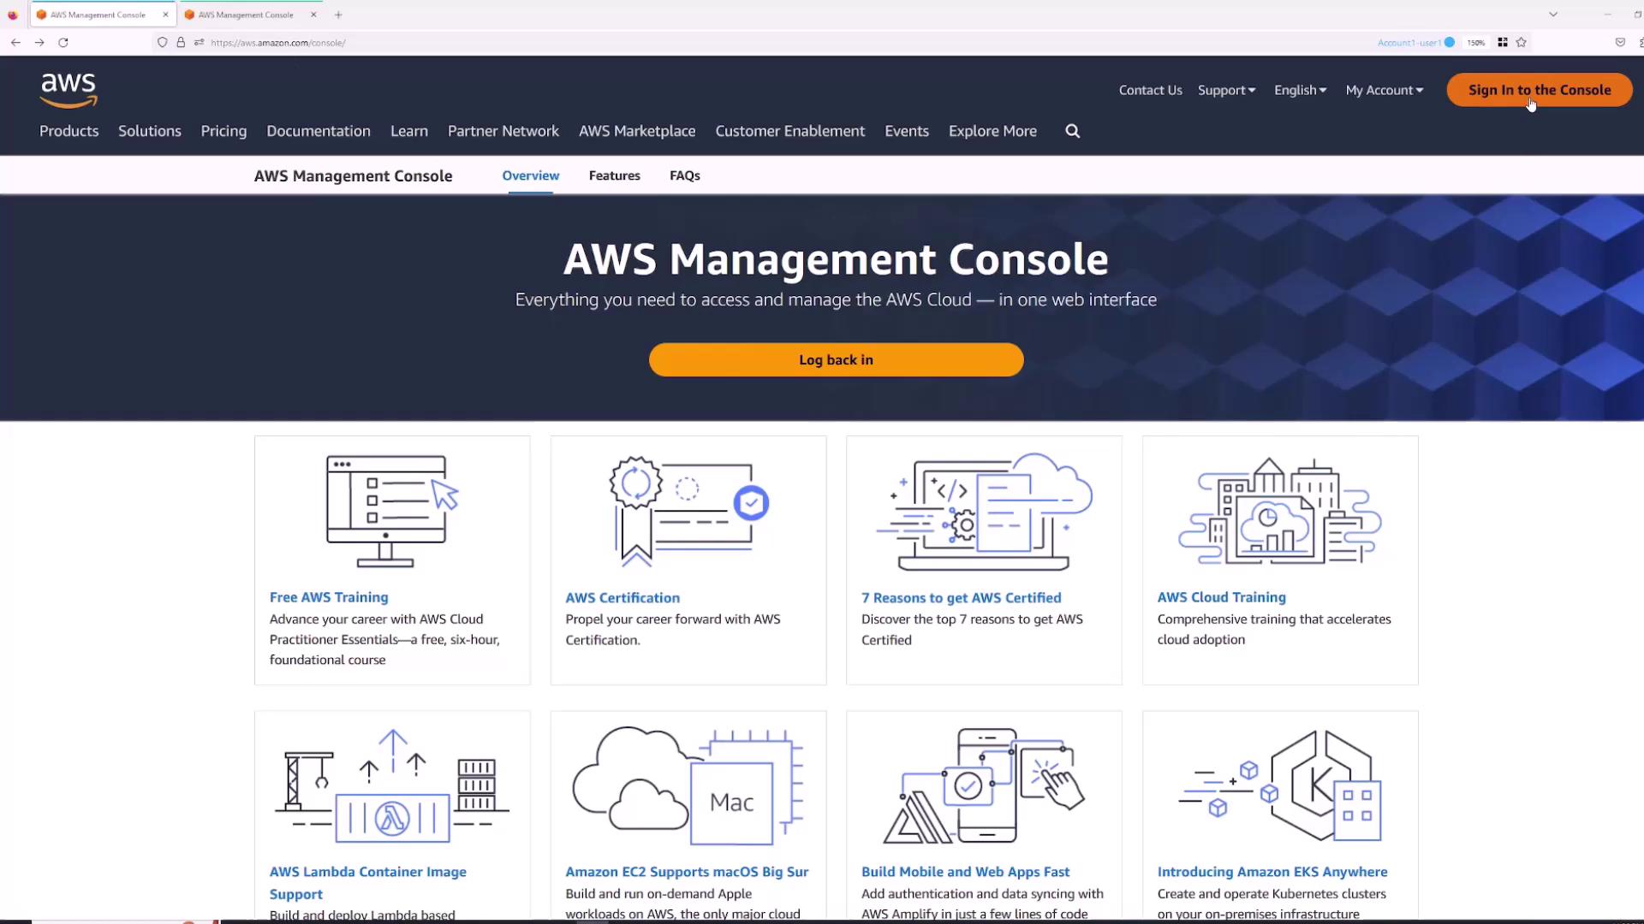This screenshot has height=924, width=1644.
Task: Click the AWS Certification illustration thumbnail
Action: [688, 512]
